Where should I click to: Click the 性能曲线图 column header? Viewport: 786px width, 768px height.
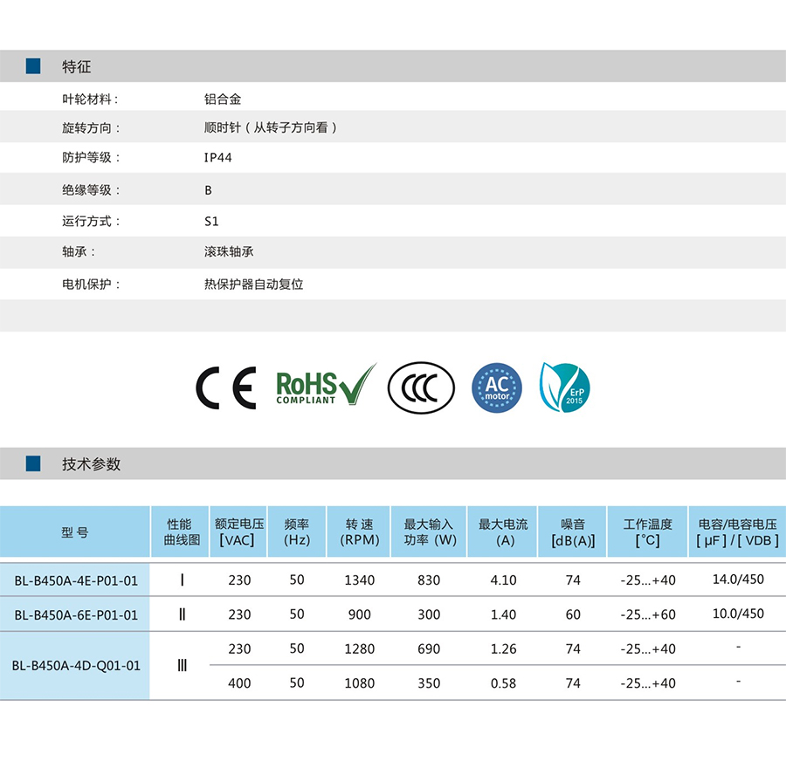(181, 532)
